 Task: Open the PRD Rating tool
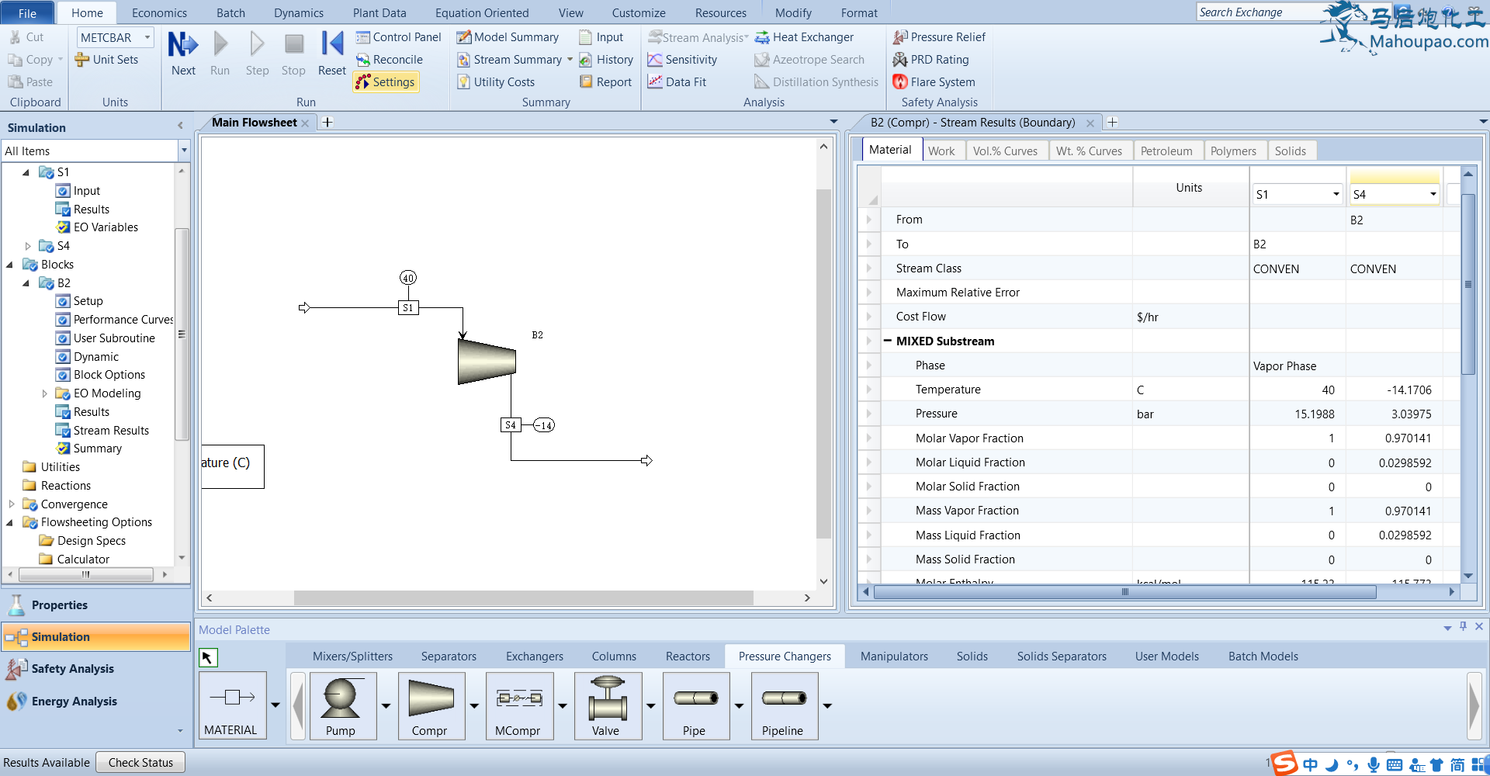coord(930,60)
